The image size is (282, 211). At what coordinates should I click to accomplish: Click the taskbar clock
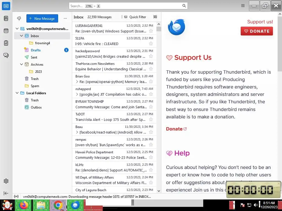click(269, 205)
